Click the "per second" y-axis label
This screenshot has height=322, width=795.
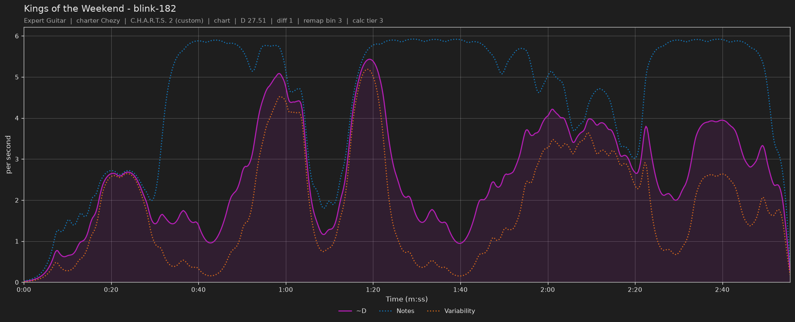coord(8,155)
